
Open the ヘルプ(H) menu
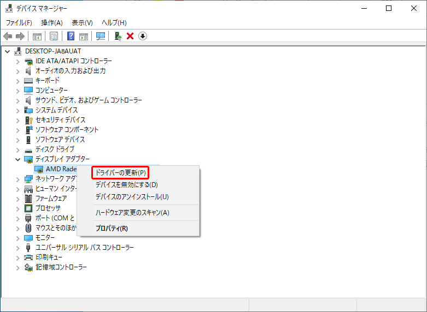click(114, 23)
